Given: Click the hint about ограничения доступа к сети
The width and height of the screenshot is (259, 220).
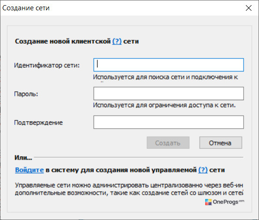Looking at the screenshot, I should [164, 105].
